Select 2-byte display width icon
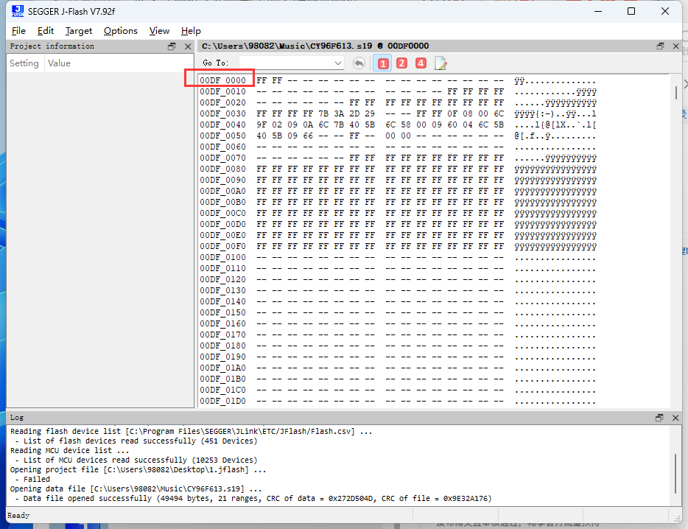 (x=401, y=63)
